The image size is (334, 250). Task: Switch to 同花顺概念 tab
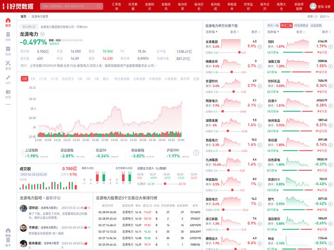point(301,25)
